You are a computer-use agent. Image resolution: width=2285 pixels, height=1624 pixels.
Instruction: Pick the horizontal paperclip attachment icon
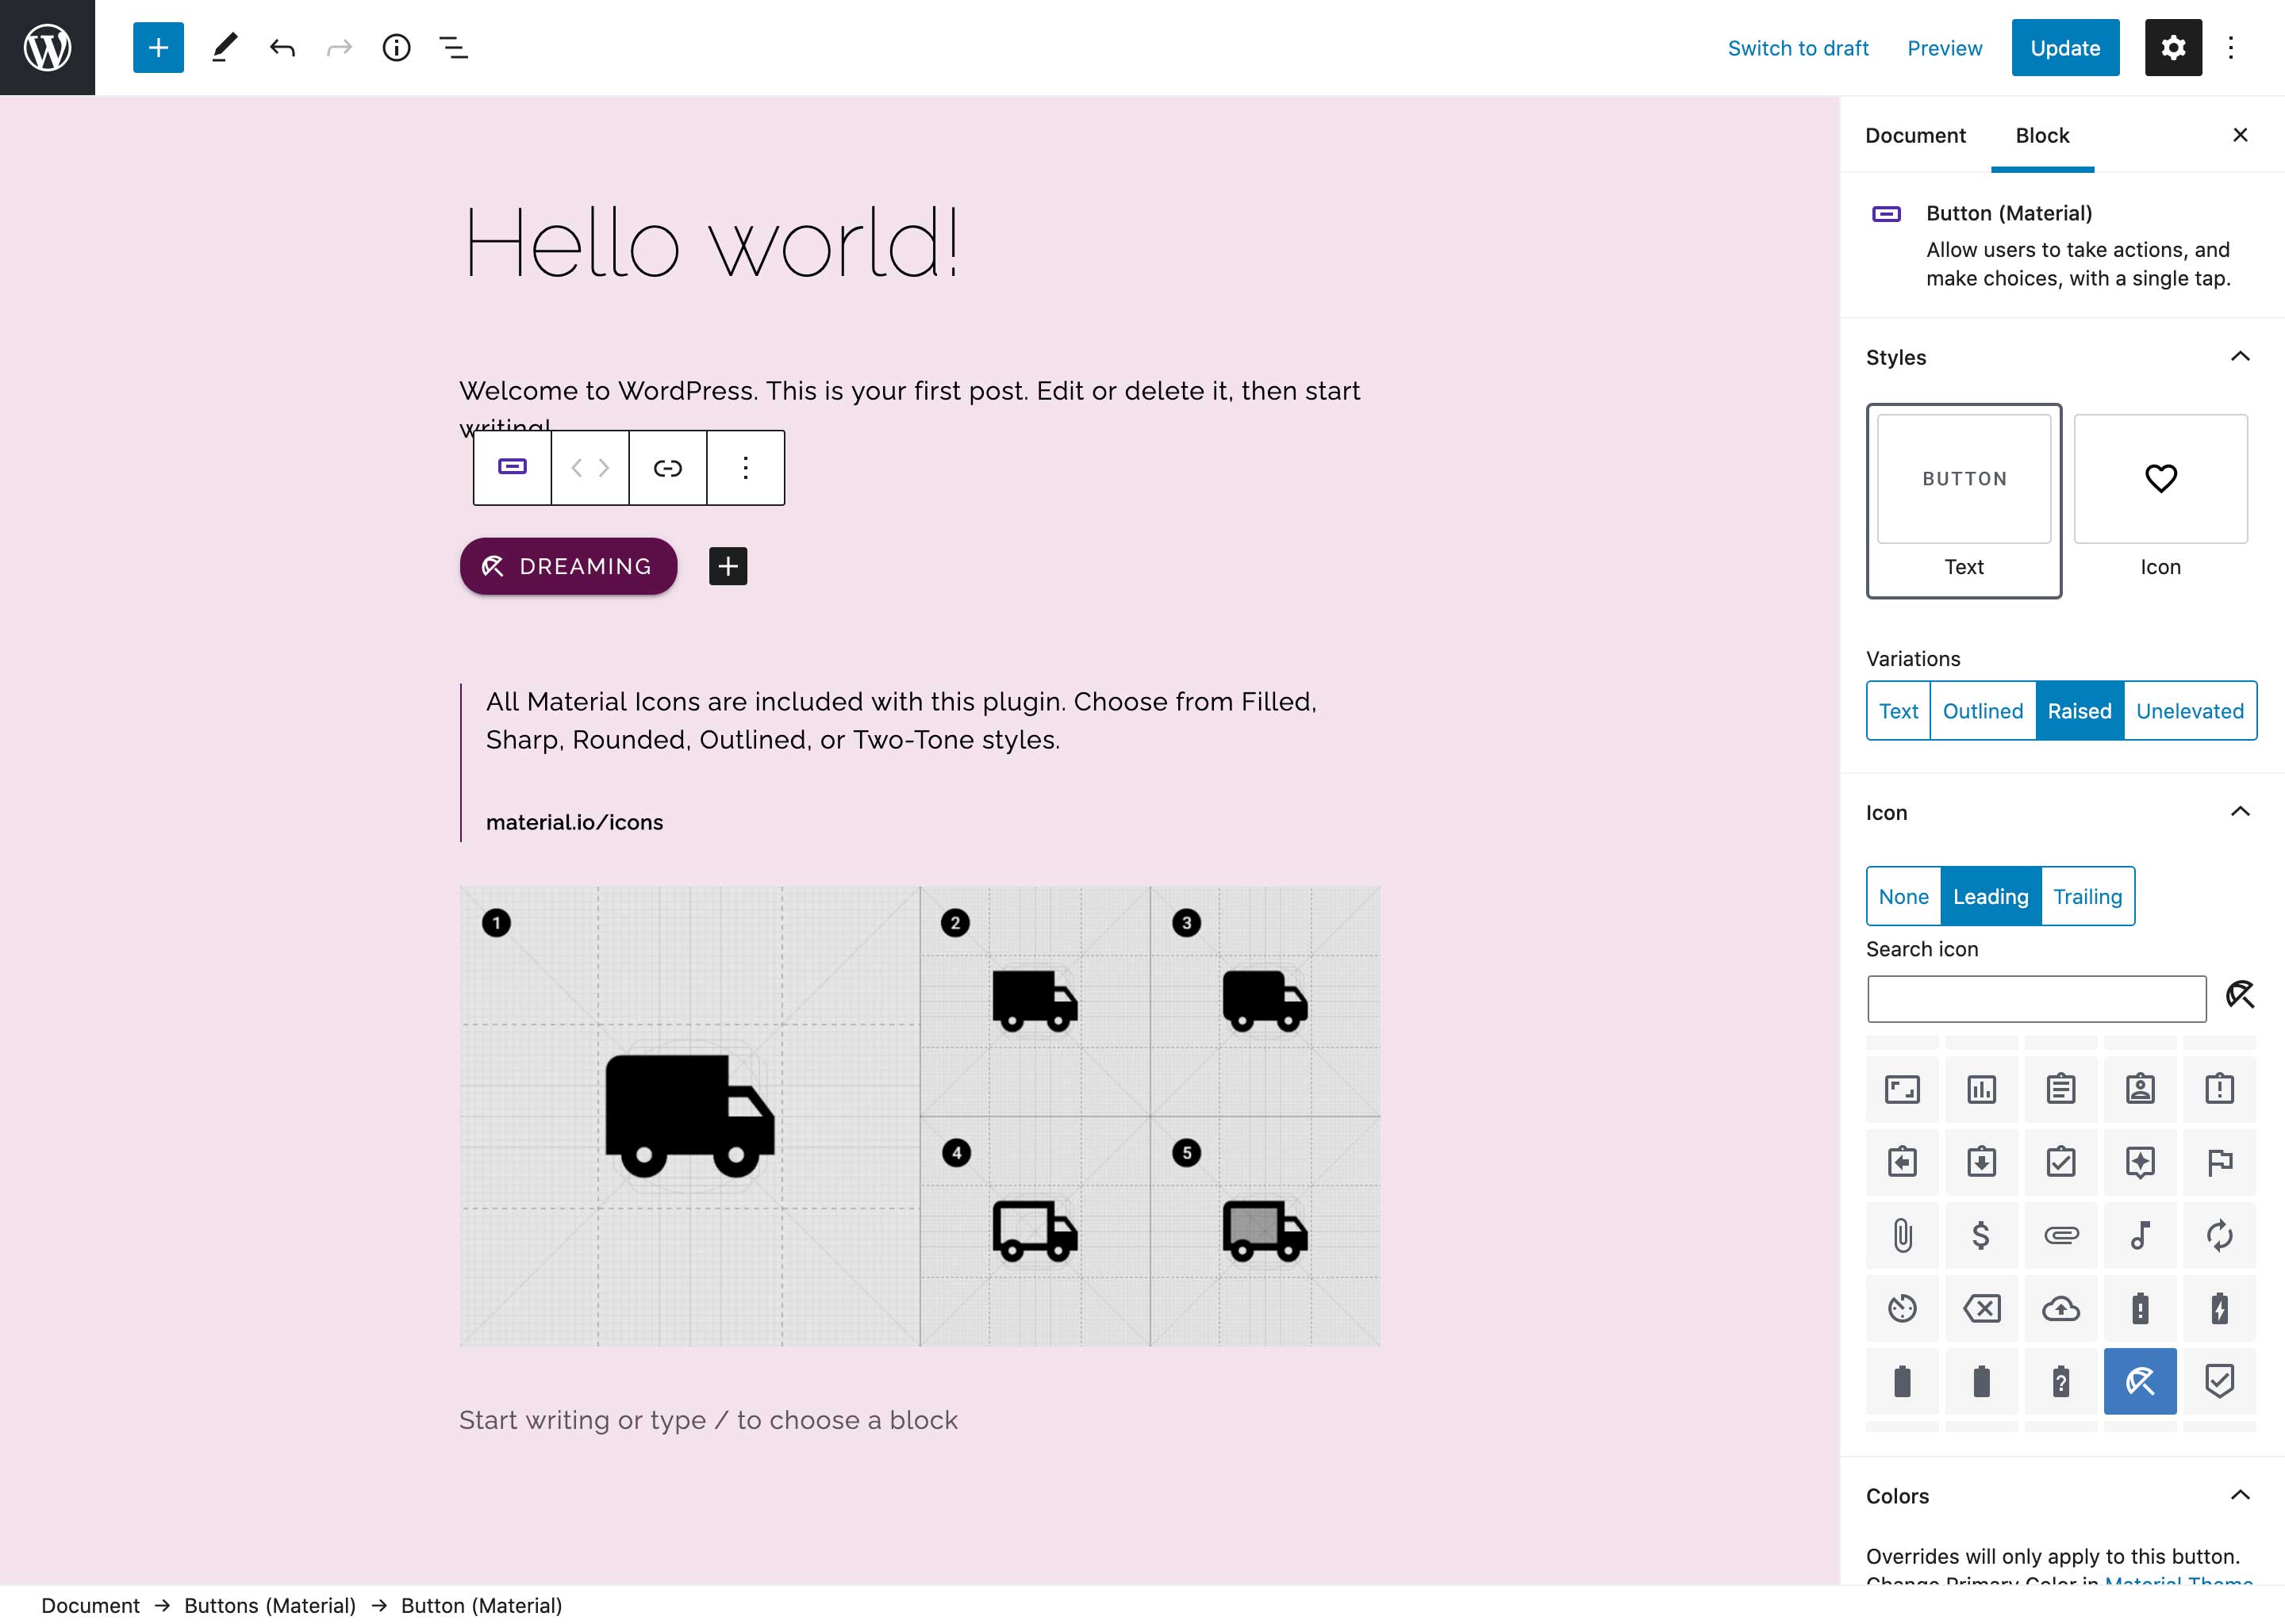pos(2061,1235)
